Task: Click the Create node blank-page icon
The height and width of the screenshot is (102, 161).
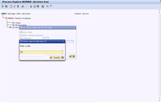Action: click(x=11, y=6)
